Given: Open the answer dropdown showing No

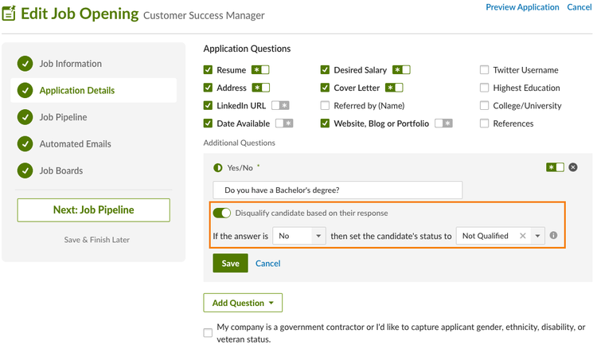Looking at the screenshot, I should [299, 236].
